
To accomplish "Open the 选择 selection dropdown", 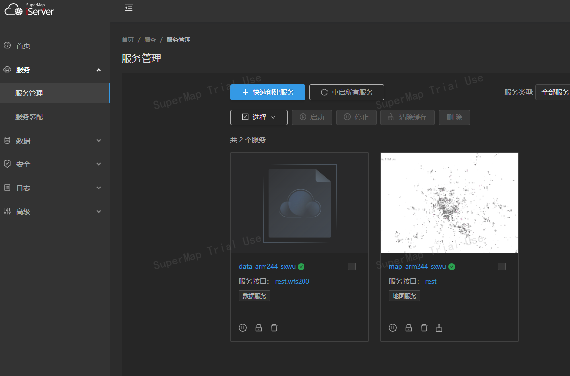I will click(x=259, y=117).
